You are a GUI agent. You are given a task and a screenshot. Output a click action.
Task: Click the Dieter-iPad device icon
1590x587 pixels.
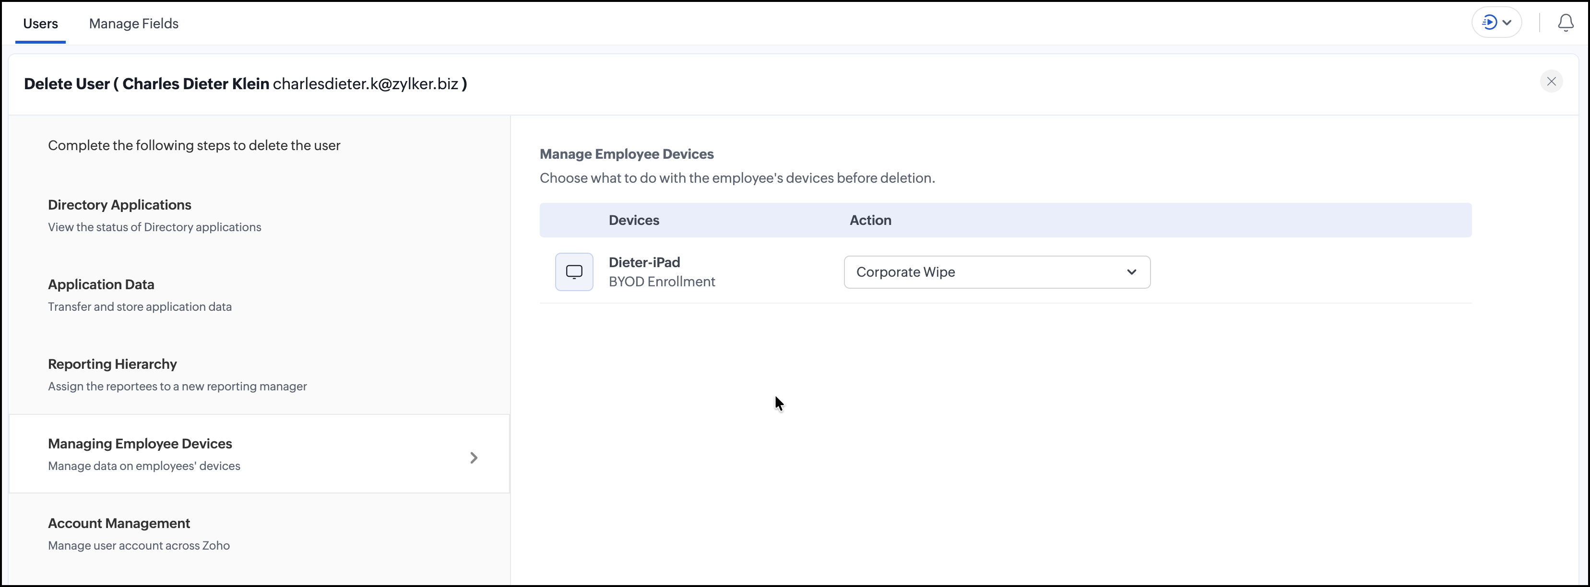coord(574,271)
